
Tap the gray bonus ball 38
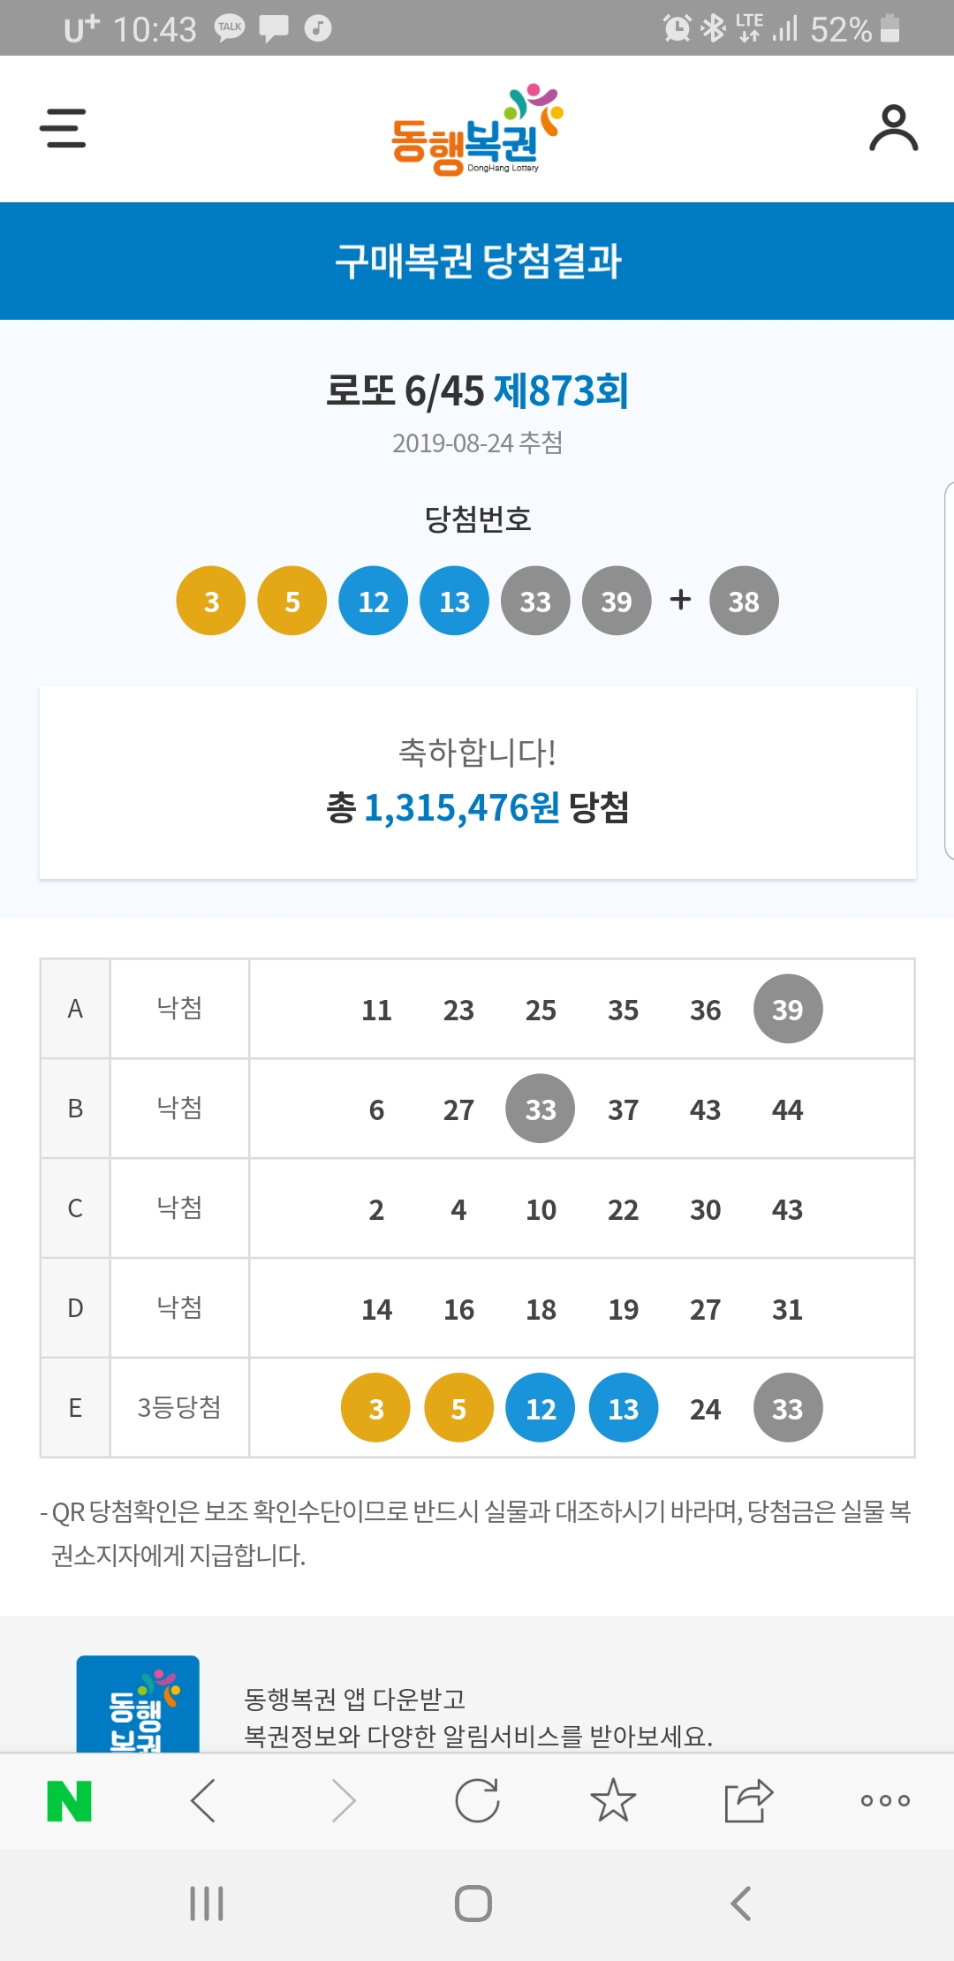click(744, 601)
